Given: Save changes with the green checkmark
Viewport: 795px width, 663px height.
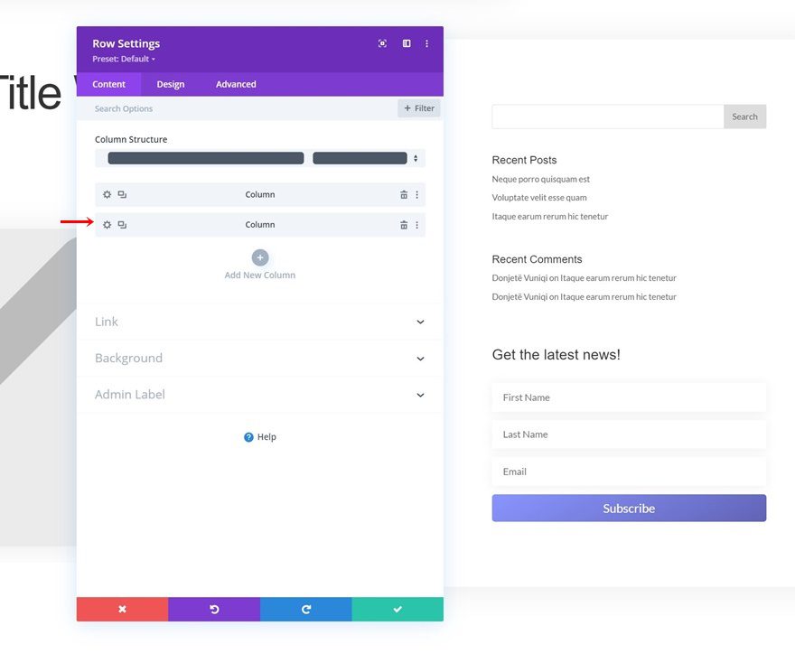Looking at the screenshot, I should [397, 609].
